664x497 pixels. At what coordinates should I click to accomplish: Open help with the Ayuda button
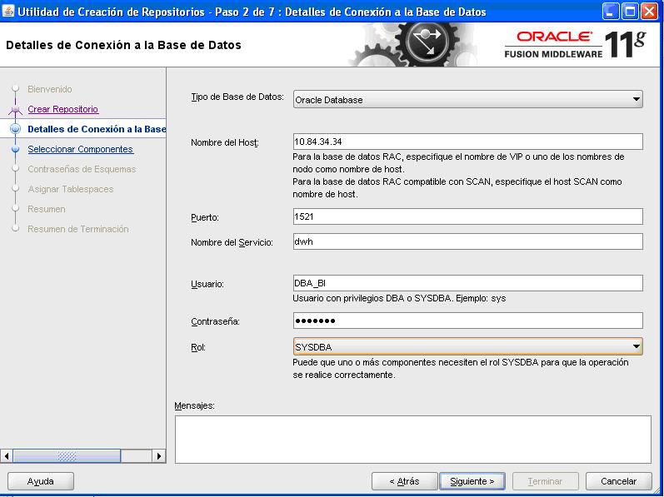[x=41, y=481]
